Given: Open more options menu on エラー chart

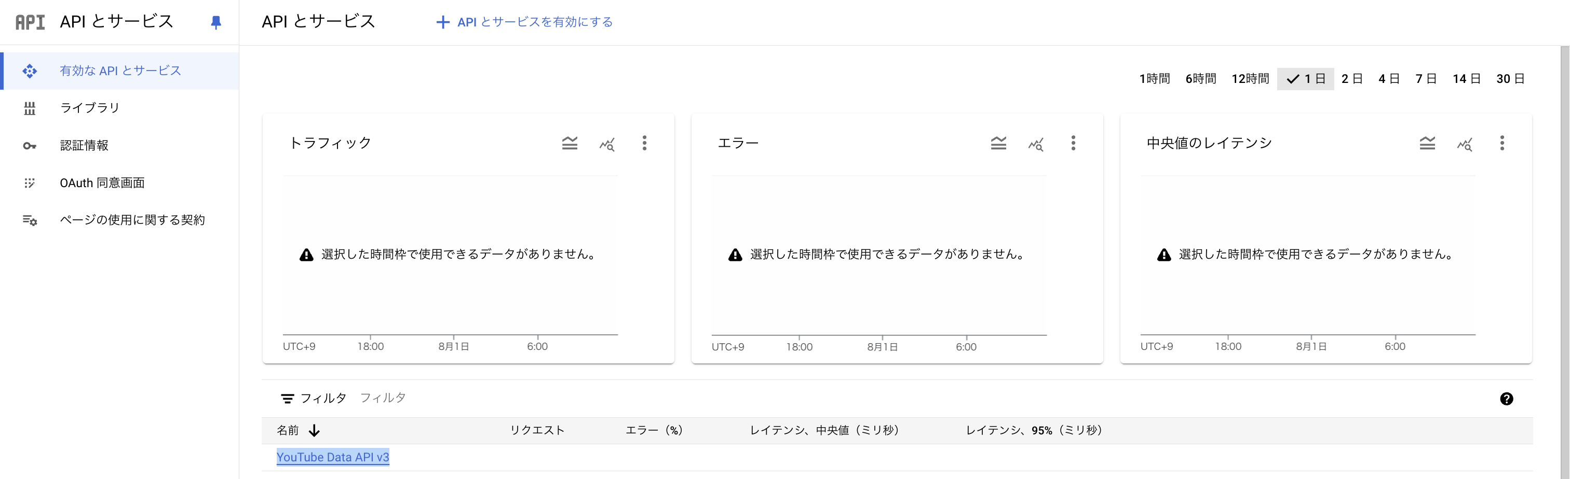Looking at the screenshot, I should 1073,143.
